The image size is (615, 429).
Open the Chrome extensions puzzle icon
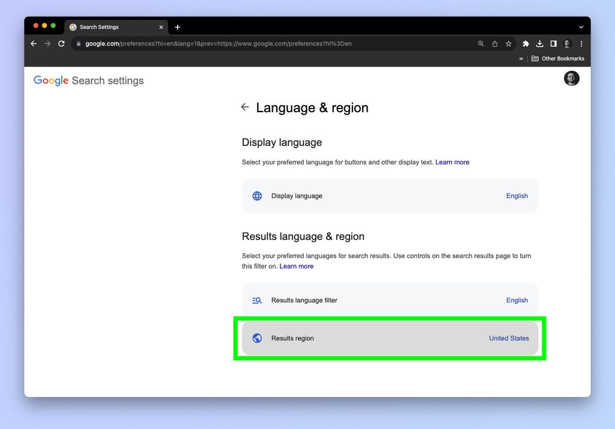coord(526,44)
